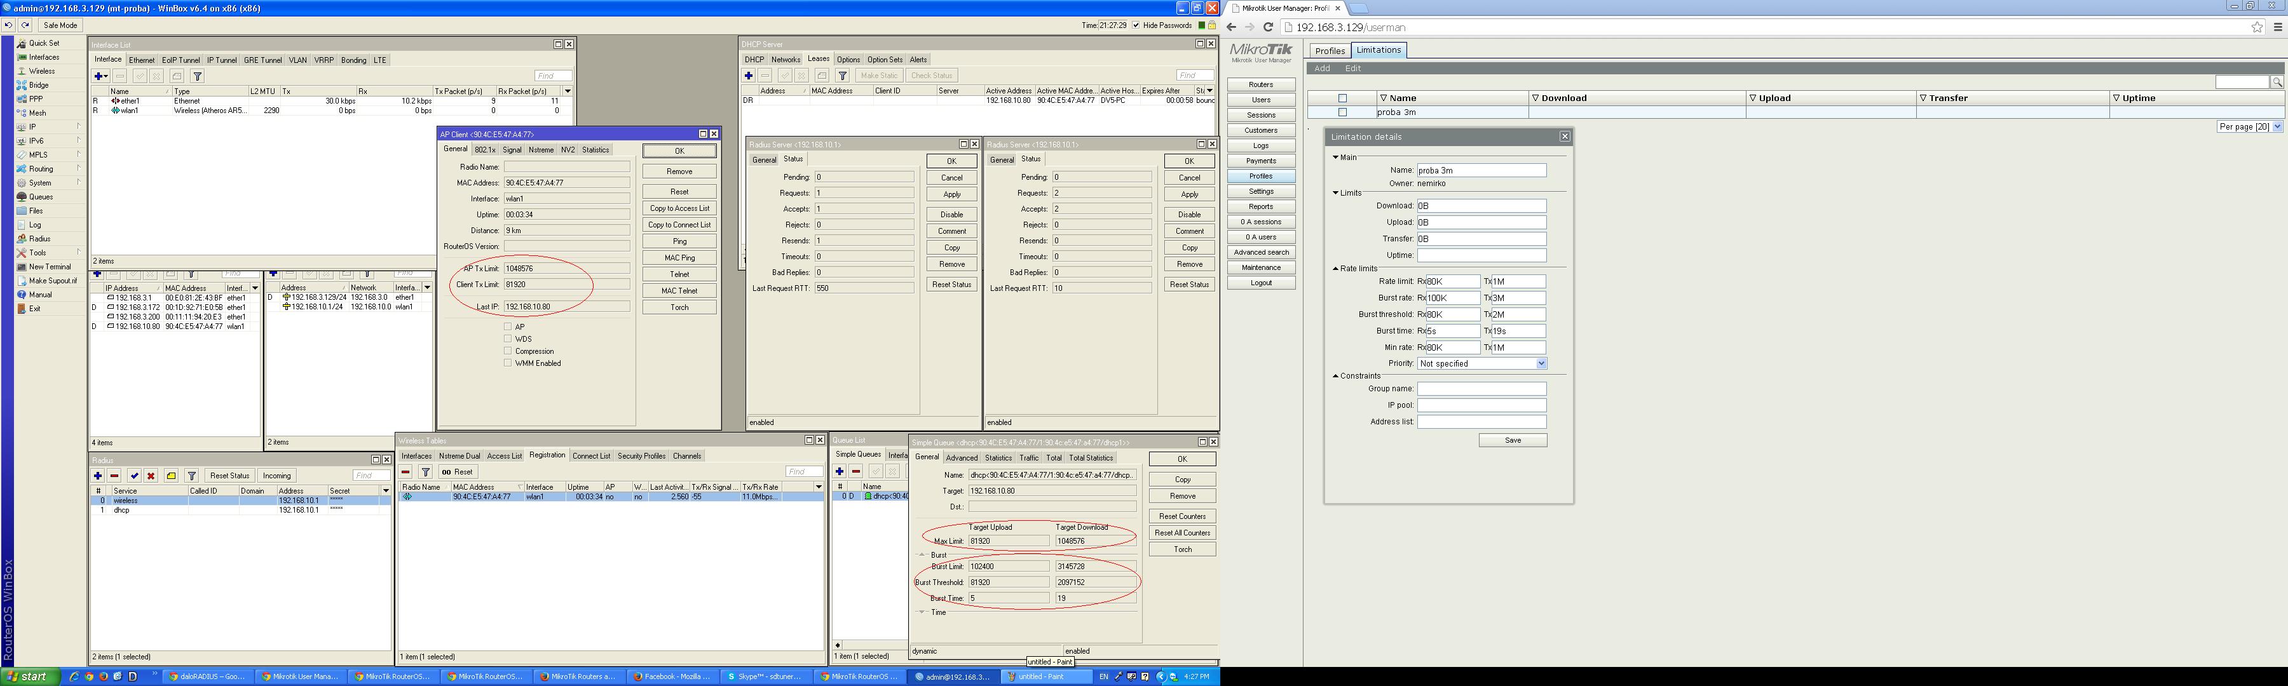Open Wireless in WinBox sidebar

pos(41,71)
